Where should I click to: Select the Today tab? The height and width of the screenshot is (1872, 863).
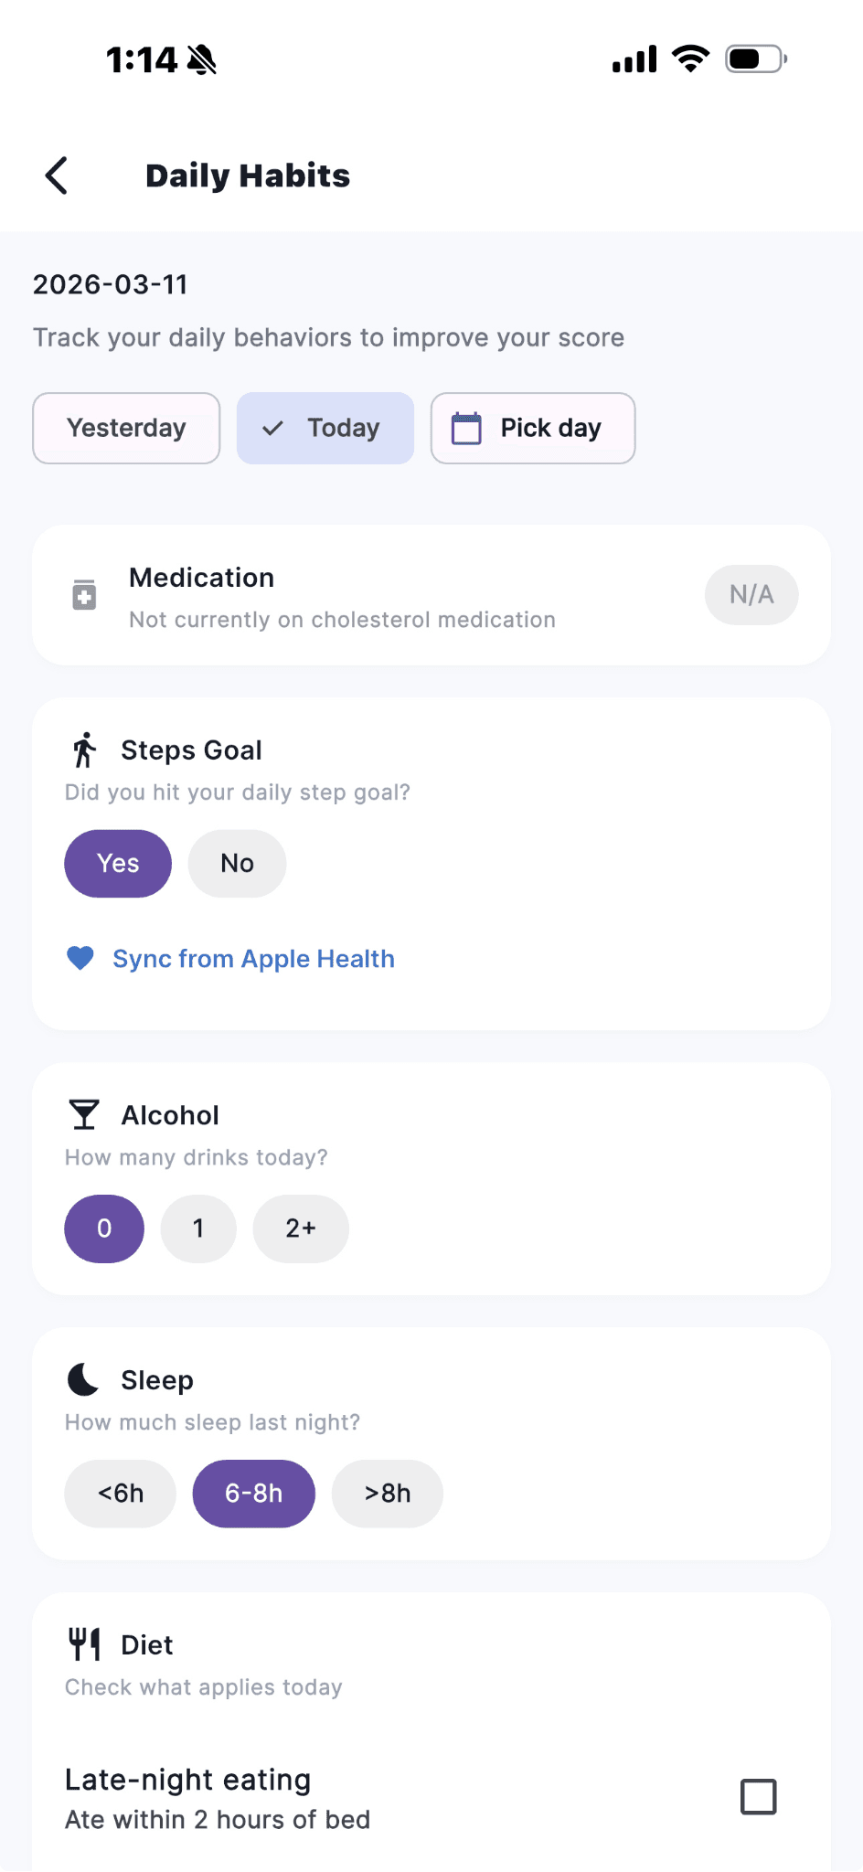coord(325,429)
